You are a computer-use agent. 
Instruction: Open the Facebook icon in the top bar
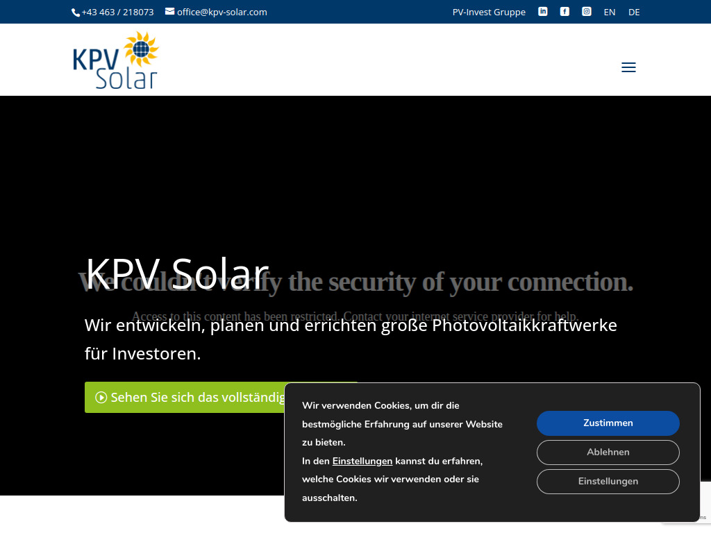564,11
